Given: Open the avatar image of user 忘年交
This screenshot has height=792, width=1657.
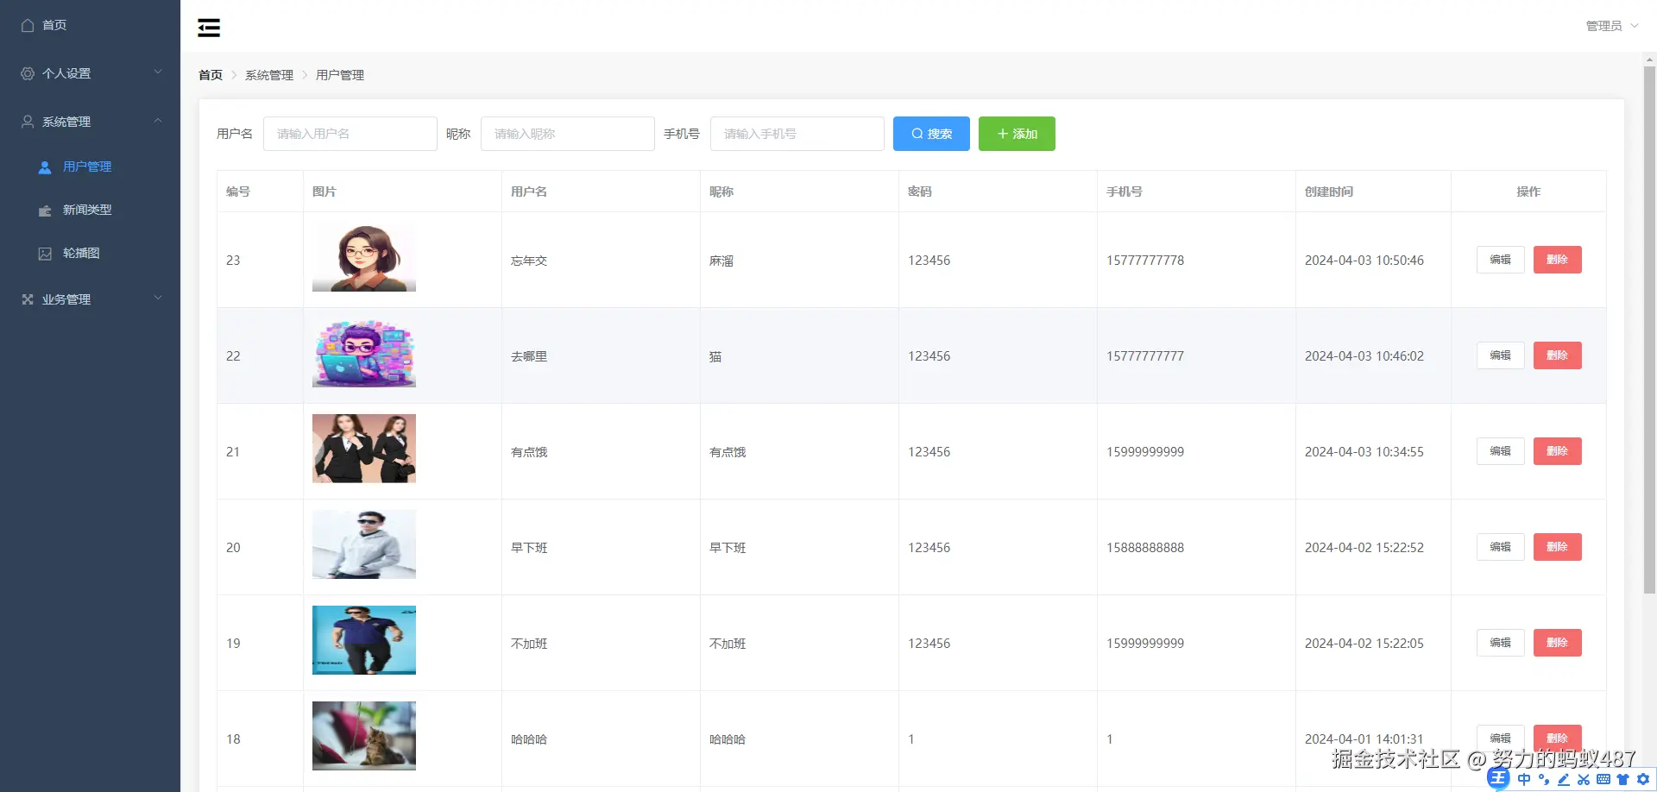Looking at the screenshot, I should click(364, 257).
